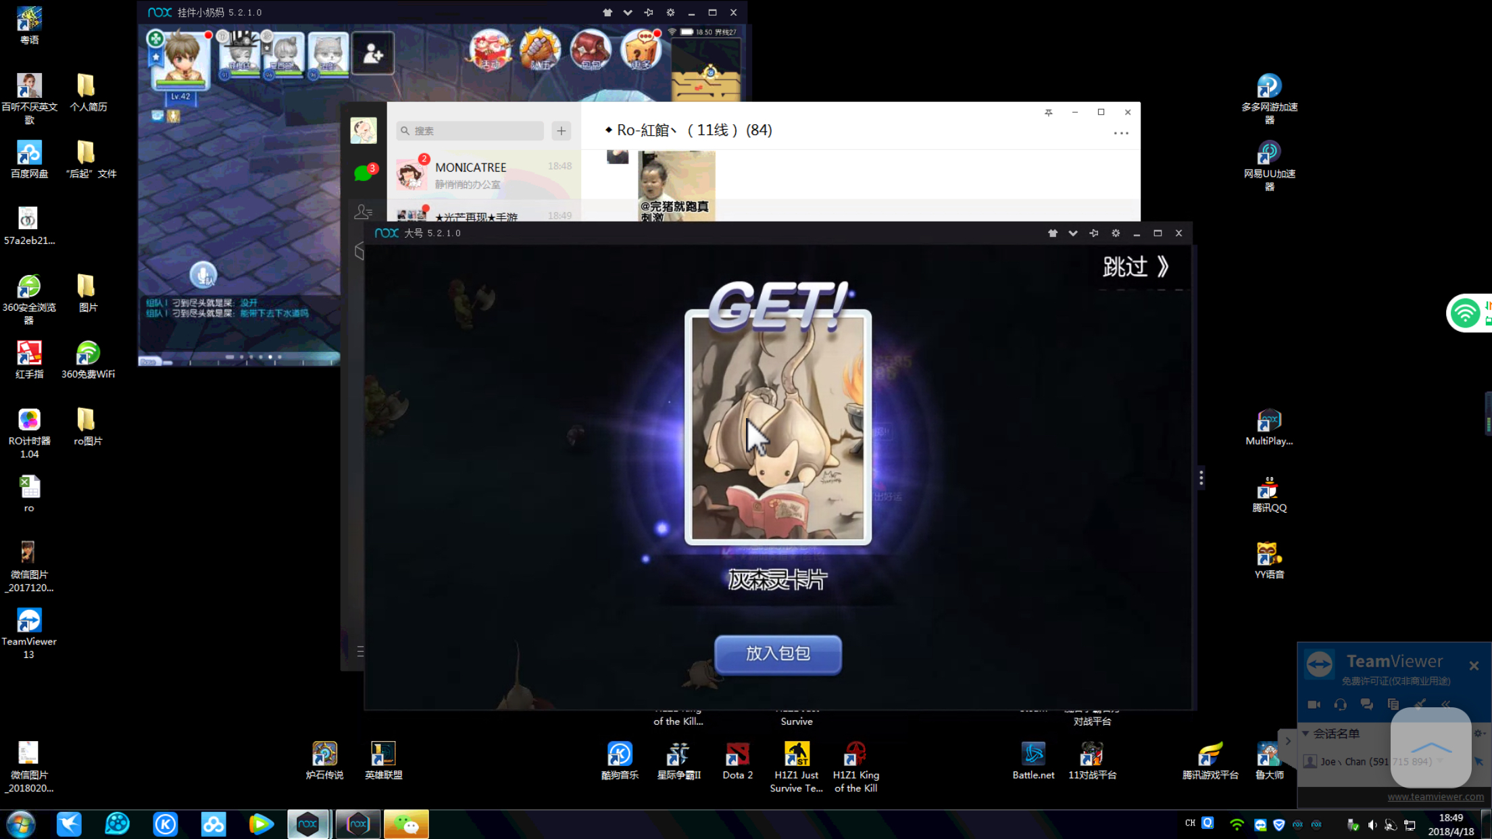Click the 放入包包 button
The width and height of the screenshot is (1492, 839).
tap(778, 654)
